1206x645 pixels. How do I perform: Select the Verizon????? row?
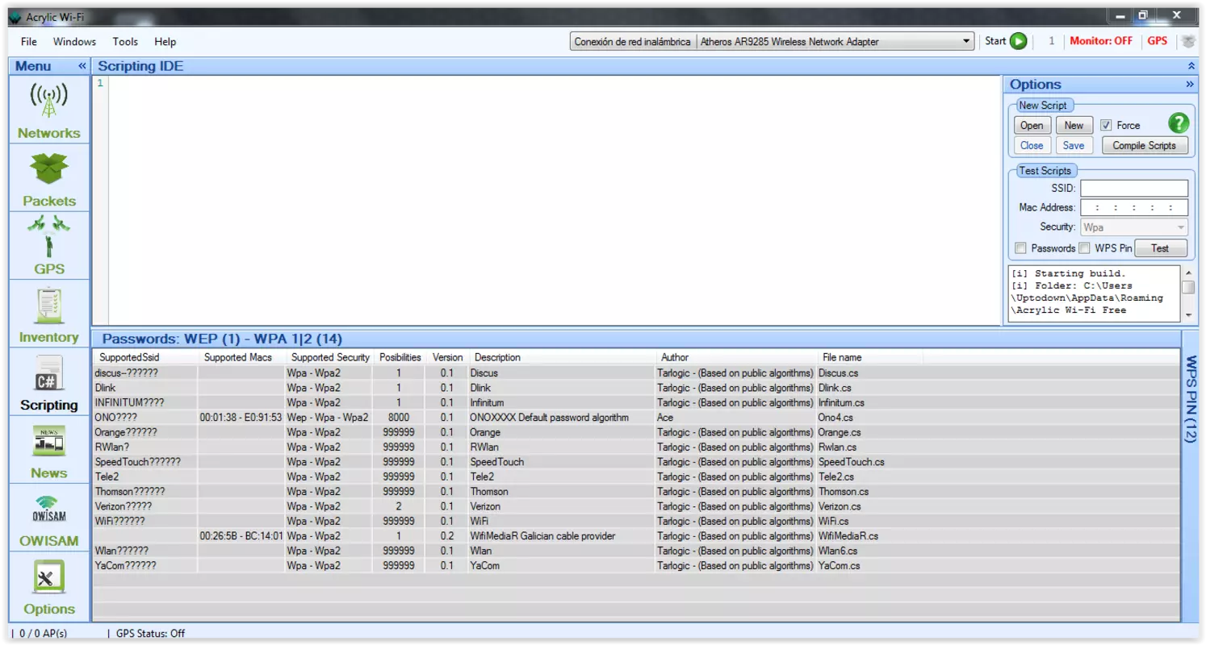(x=636, y=506)
